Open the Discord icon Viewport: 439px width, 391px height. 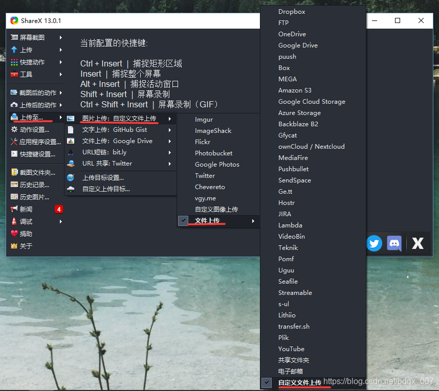(394, 243)
